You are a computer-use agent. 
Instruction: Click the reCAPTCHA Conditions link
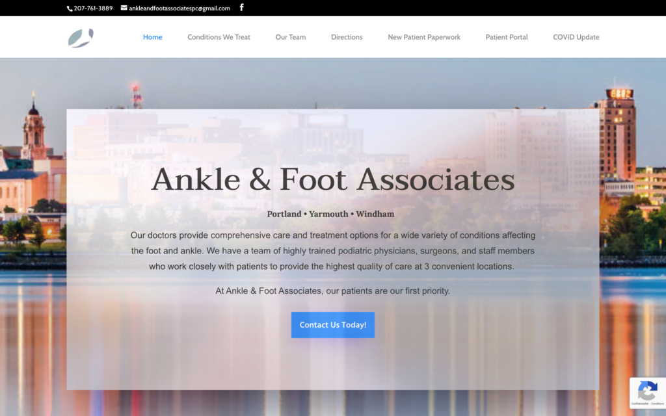coord(656,404)
